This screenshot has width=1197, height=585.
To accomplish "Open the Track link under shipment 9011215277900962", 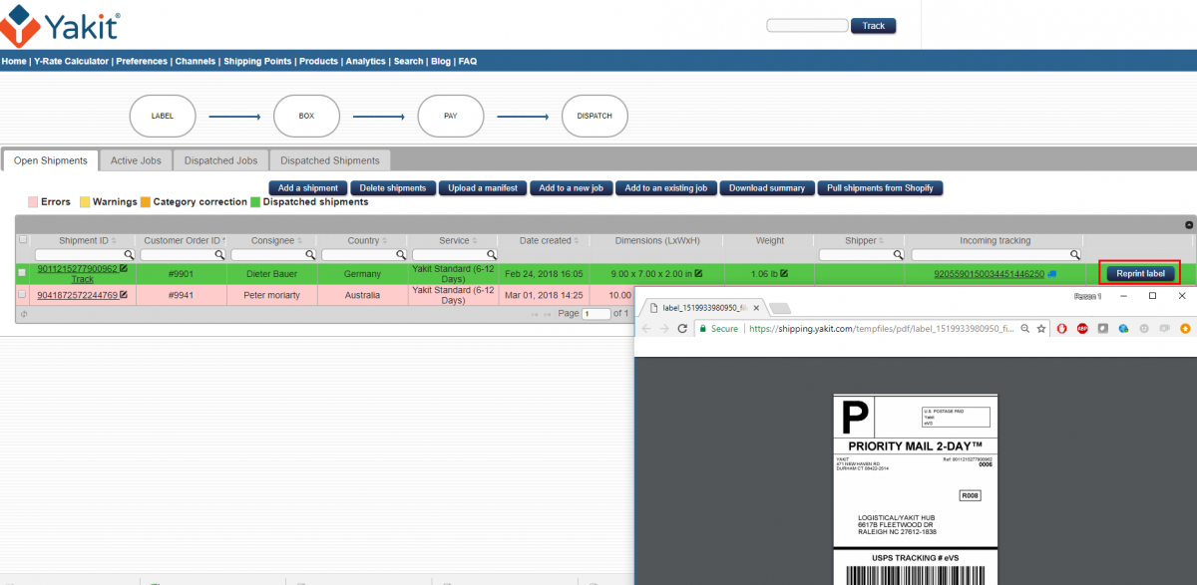I will coord(83,279).
